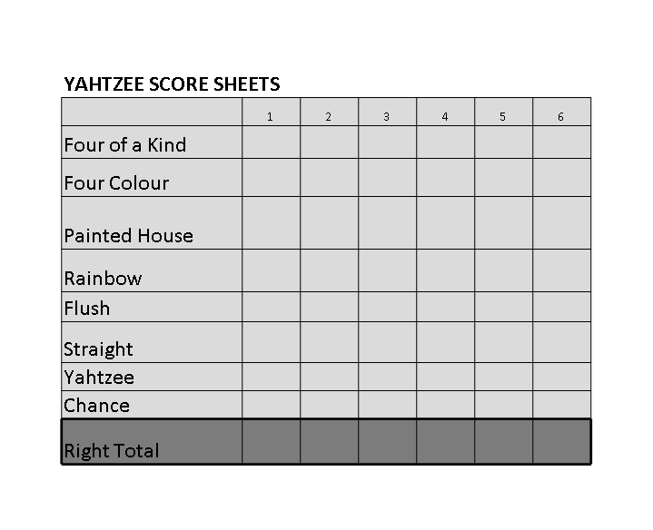Select the Four Colour cell in column 1

[x=272, y=178]
